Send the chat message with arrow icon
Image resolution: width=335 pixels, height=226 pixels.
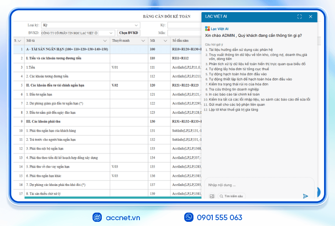coord(305,196)
